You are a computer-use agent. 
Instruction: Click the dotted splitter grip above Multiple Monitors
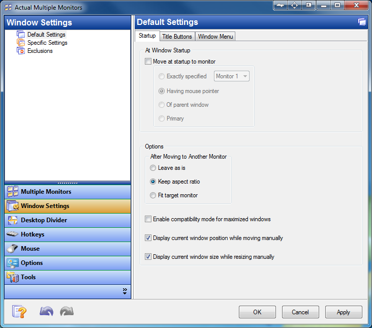pyautogui.click(x=68, y=183)
